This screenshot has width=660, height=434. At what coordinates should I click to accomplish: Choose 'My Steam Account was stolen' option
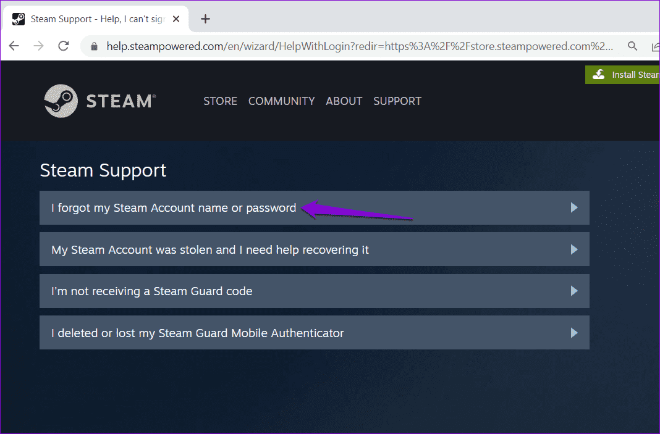tap(315, 249)
